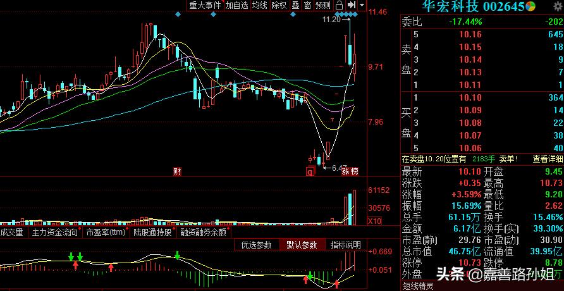The width and height of the screenshot is (564, 291).
Task: Open the chart toolbar dropdown arrow
Action: coord(362,6)
